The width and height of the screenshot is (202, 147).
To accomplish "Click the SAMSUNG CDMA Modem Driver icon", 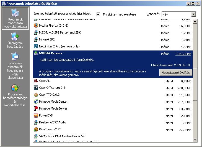I will point(36,136).
